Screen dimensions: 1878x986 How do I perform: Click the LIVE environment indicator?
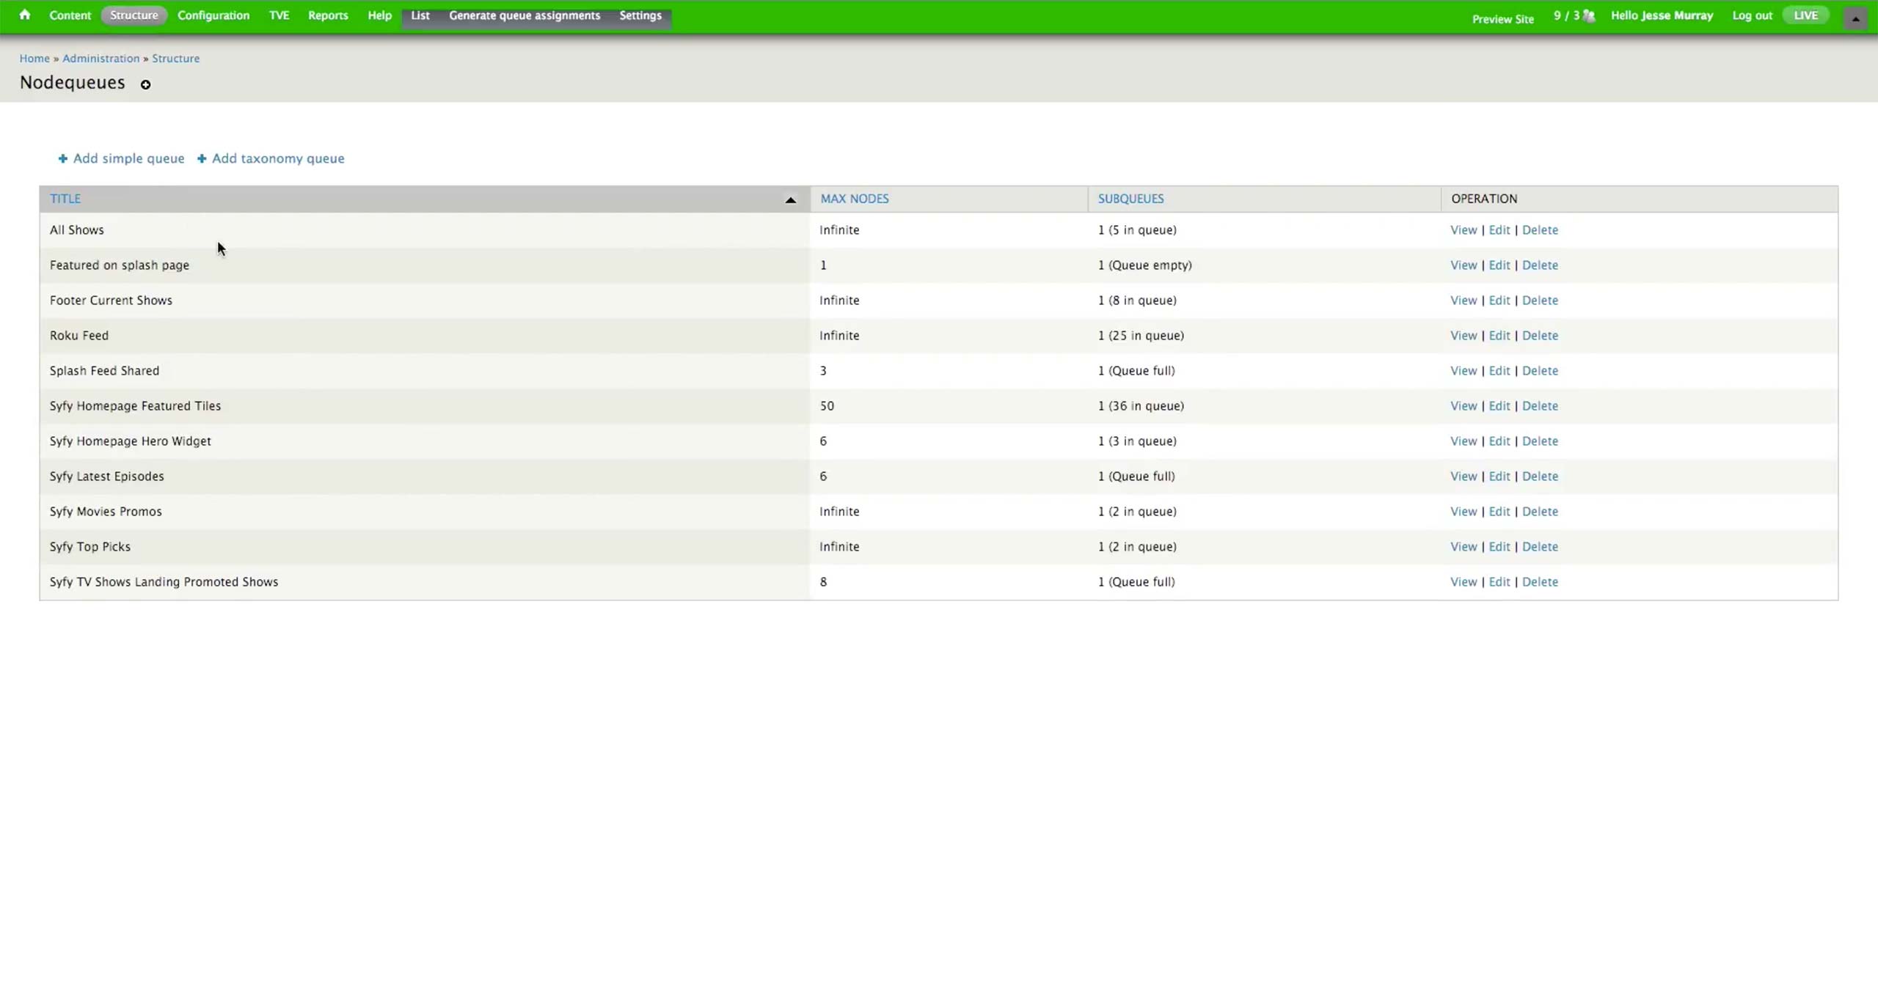coord(1805,15)
